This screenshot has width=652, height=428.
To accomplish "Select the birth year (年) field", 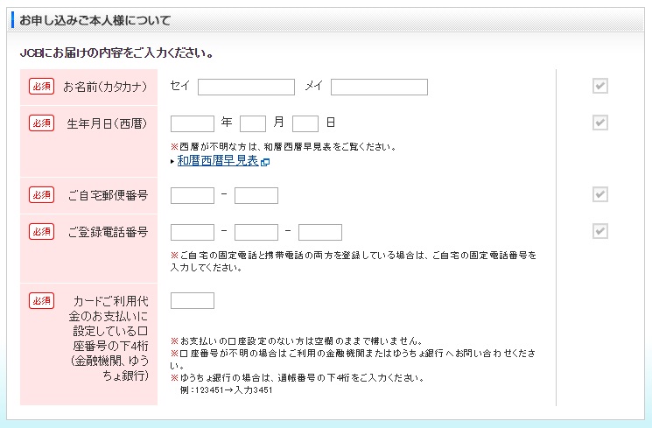I will point(193,123).
